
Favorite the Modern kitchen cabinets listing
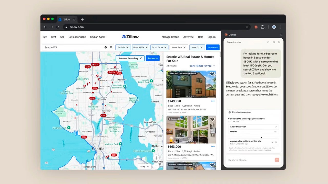tap(212, 165)
